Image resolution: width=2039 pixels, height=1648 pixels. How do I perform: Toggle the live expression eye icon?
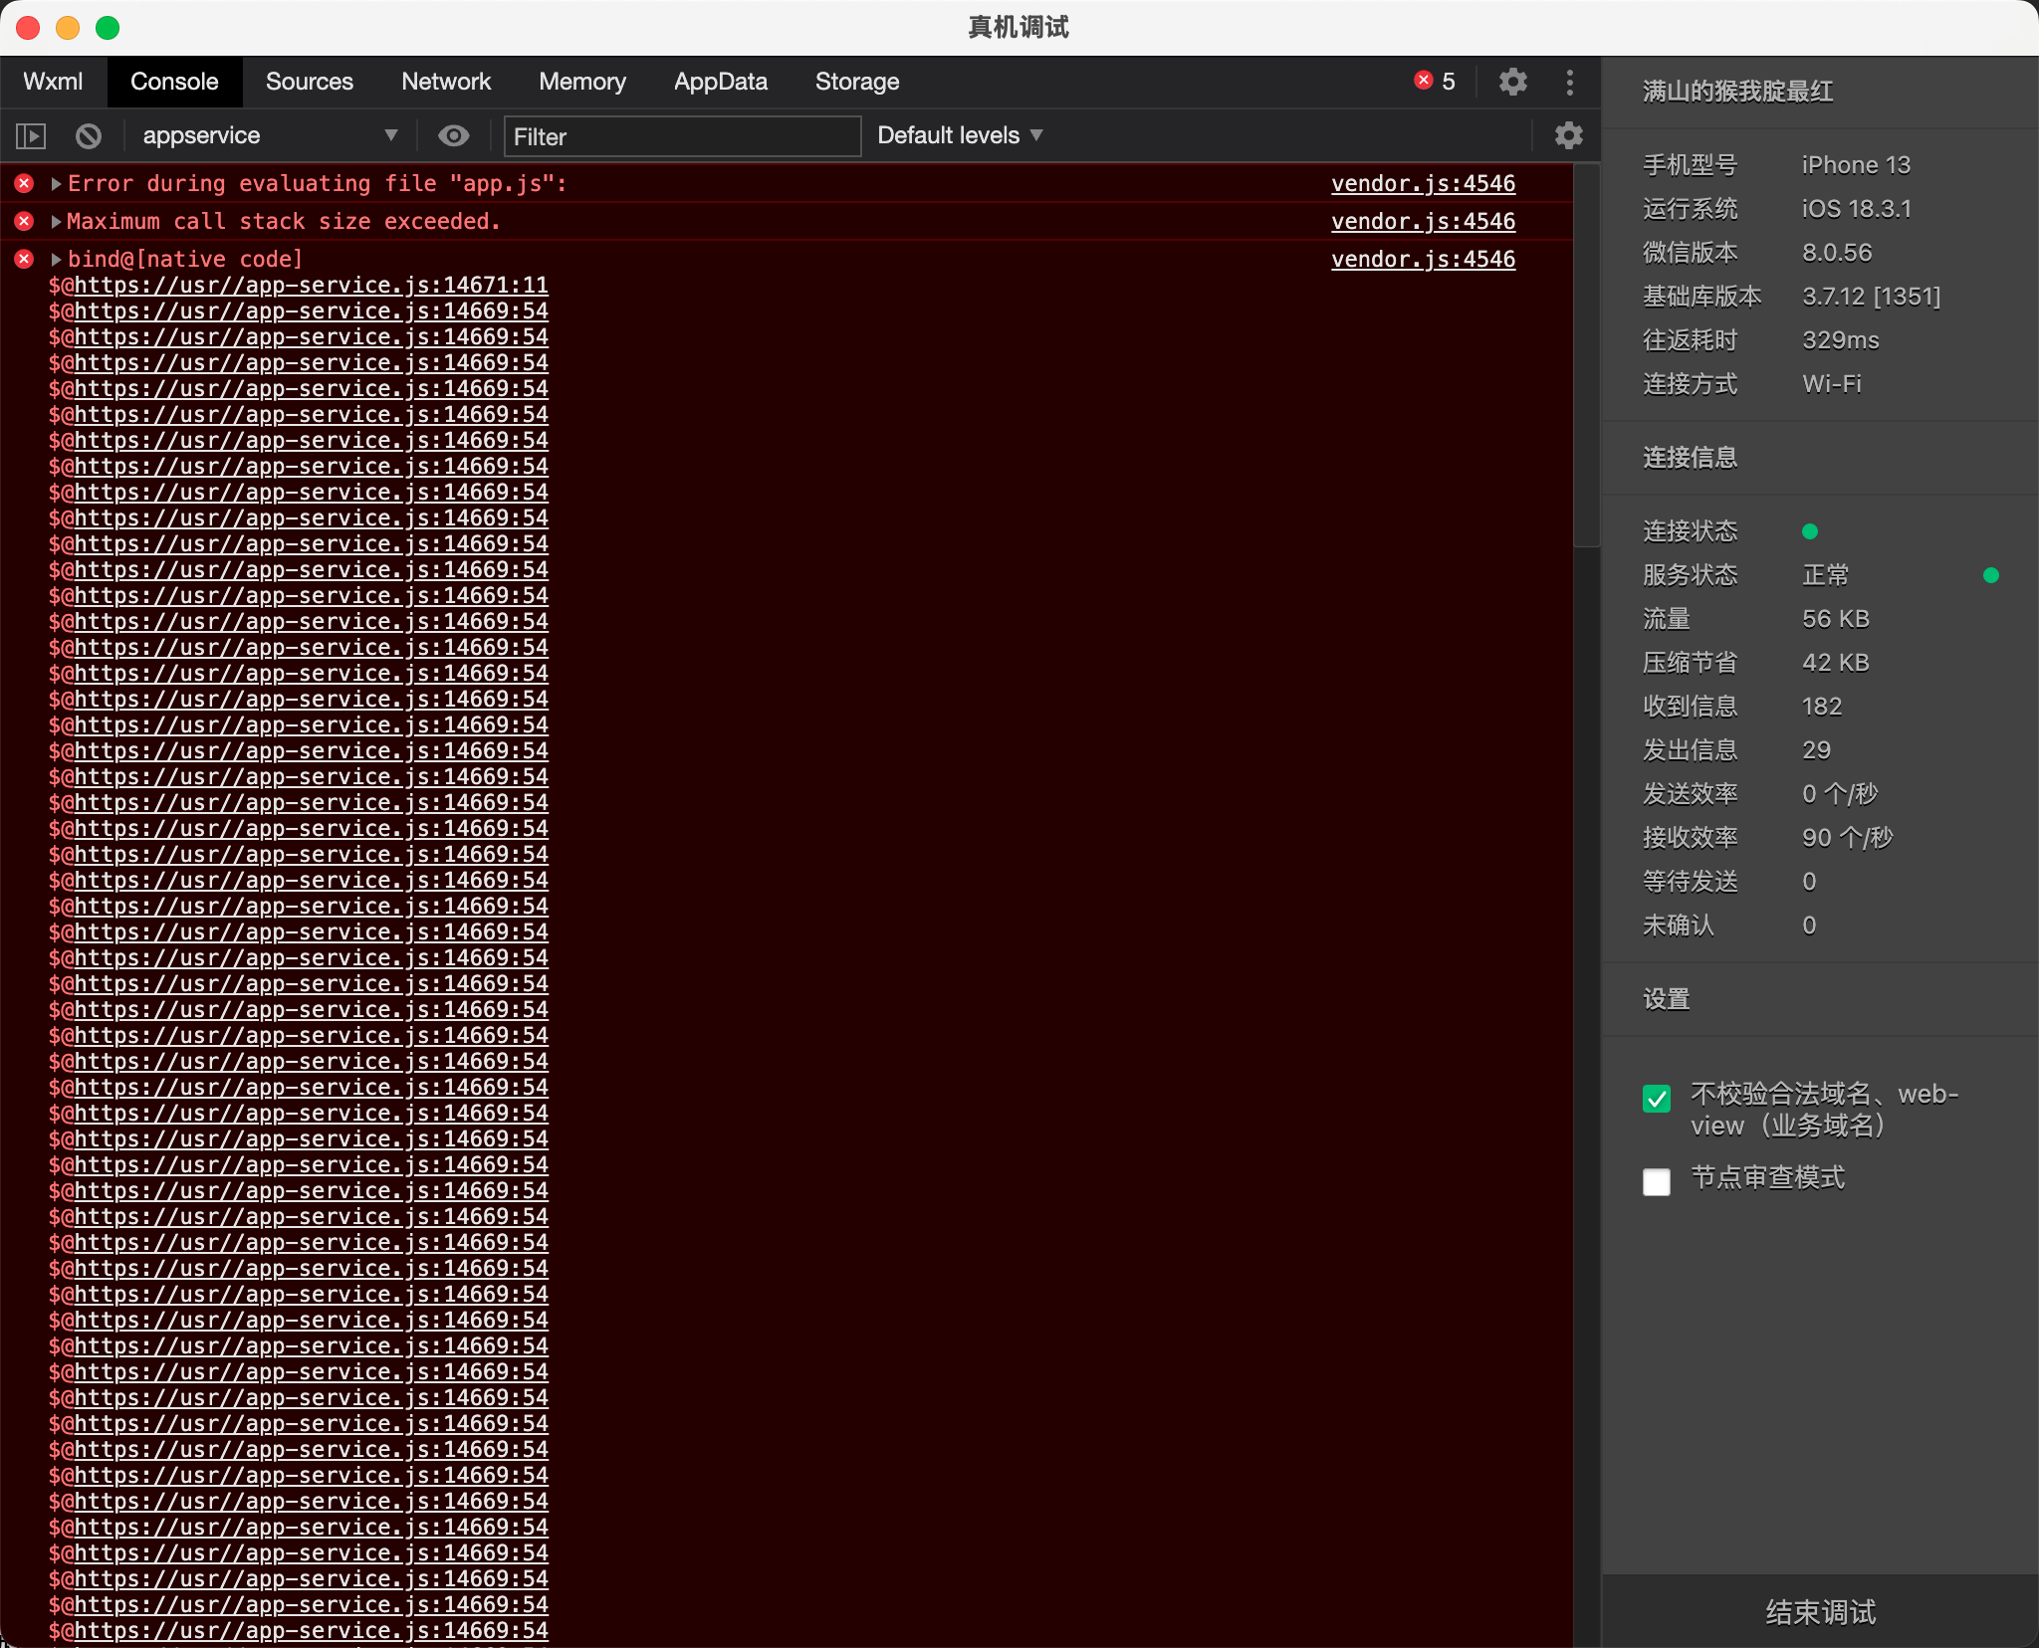point(454,135)
